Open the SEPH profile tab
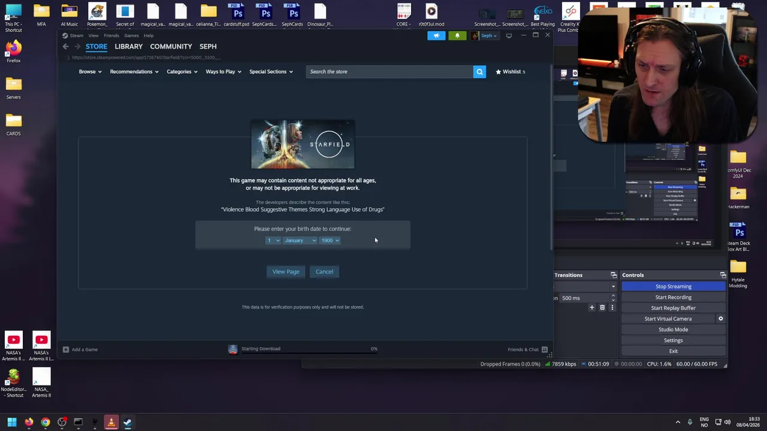The height and width of the screenshot is (431, 767). click(x=208, y=47)
